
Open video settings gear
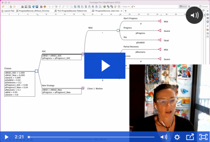(x=177, y=137)
